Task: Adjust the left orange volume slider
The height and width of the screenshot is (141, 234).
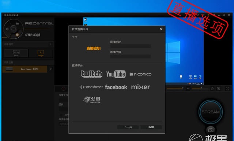Action: [175, 88]
